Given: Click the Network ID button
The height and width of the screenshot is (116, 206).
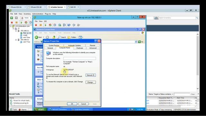Looking at the screenshot, I should (90, 75).
